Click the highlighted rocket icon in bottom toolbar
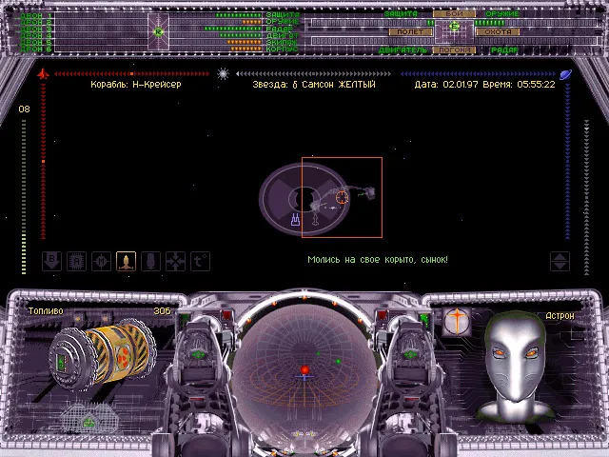The image size is (609, 457). [126, 260]
